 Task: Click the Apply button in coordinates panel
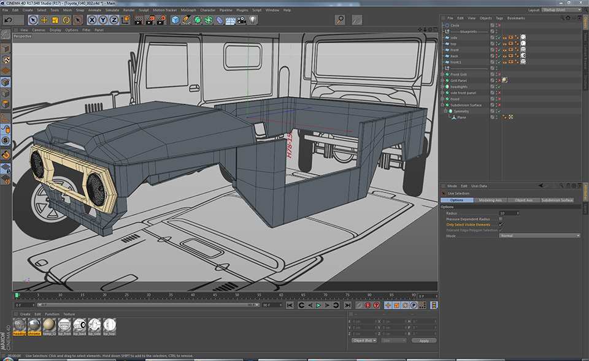click(x=424, y=340)
